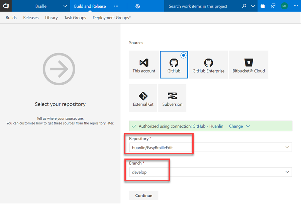
Task: Expand the Change connection chevron
Action: pos(248,126)
